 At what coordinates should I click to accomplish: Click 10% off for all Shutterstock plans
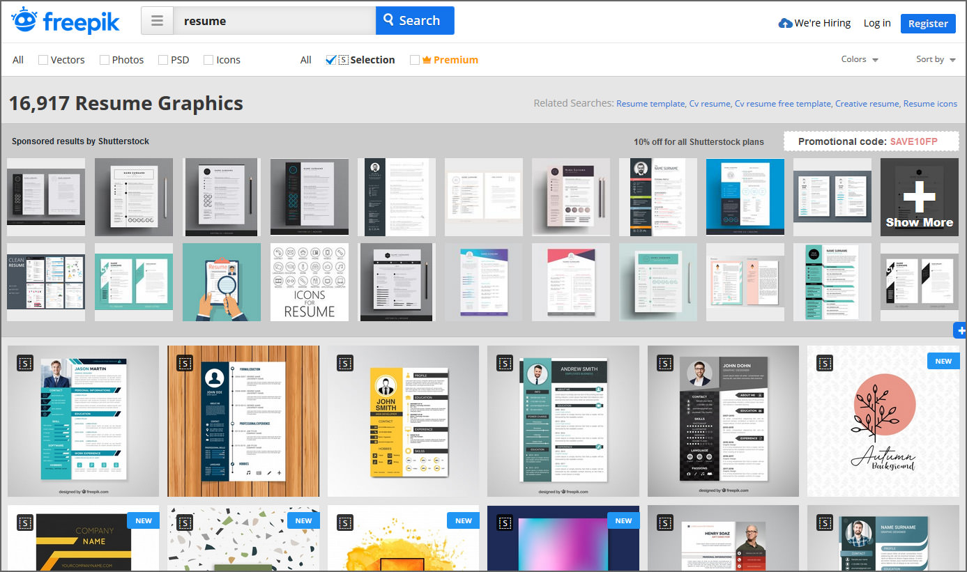[699, 142]
